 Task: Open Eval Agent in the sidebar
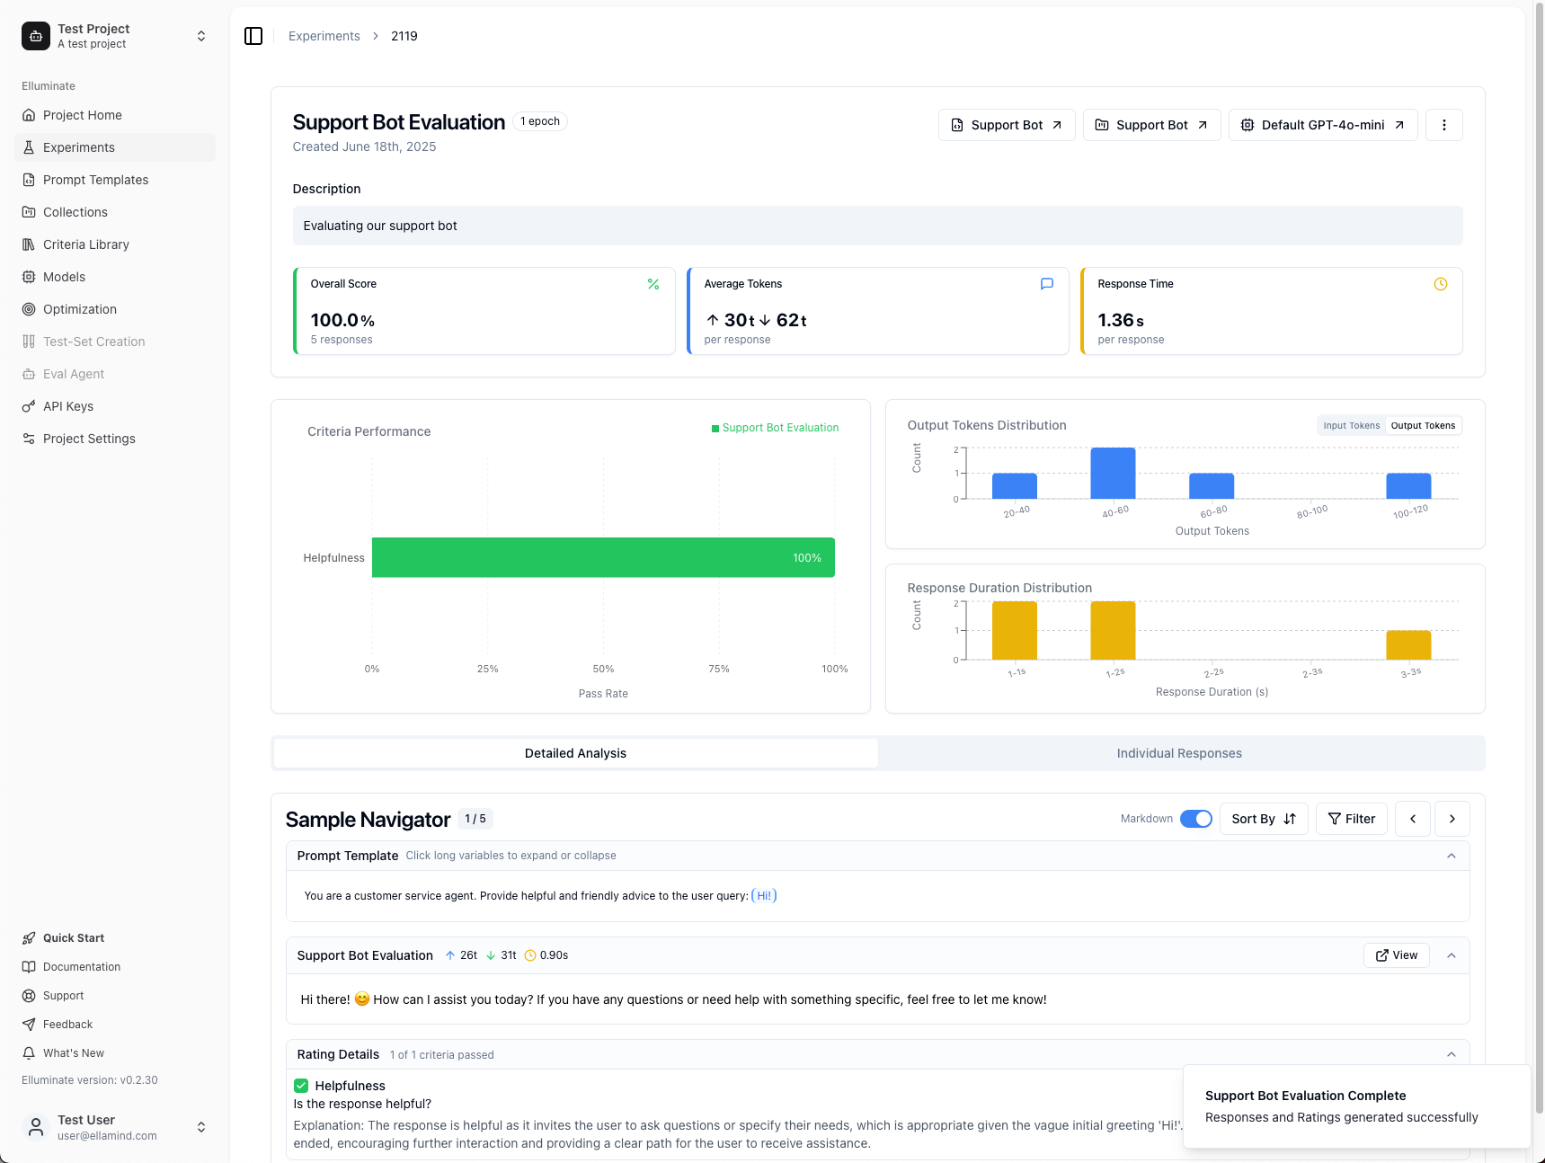point(115,374)
